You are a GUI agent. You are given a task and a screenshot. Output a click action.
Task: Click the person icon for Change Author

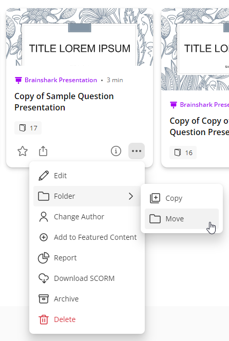tap(44, 217)
